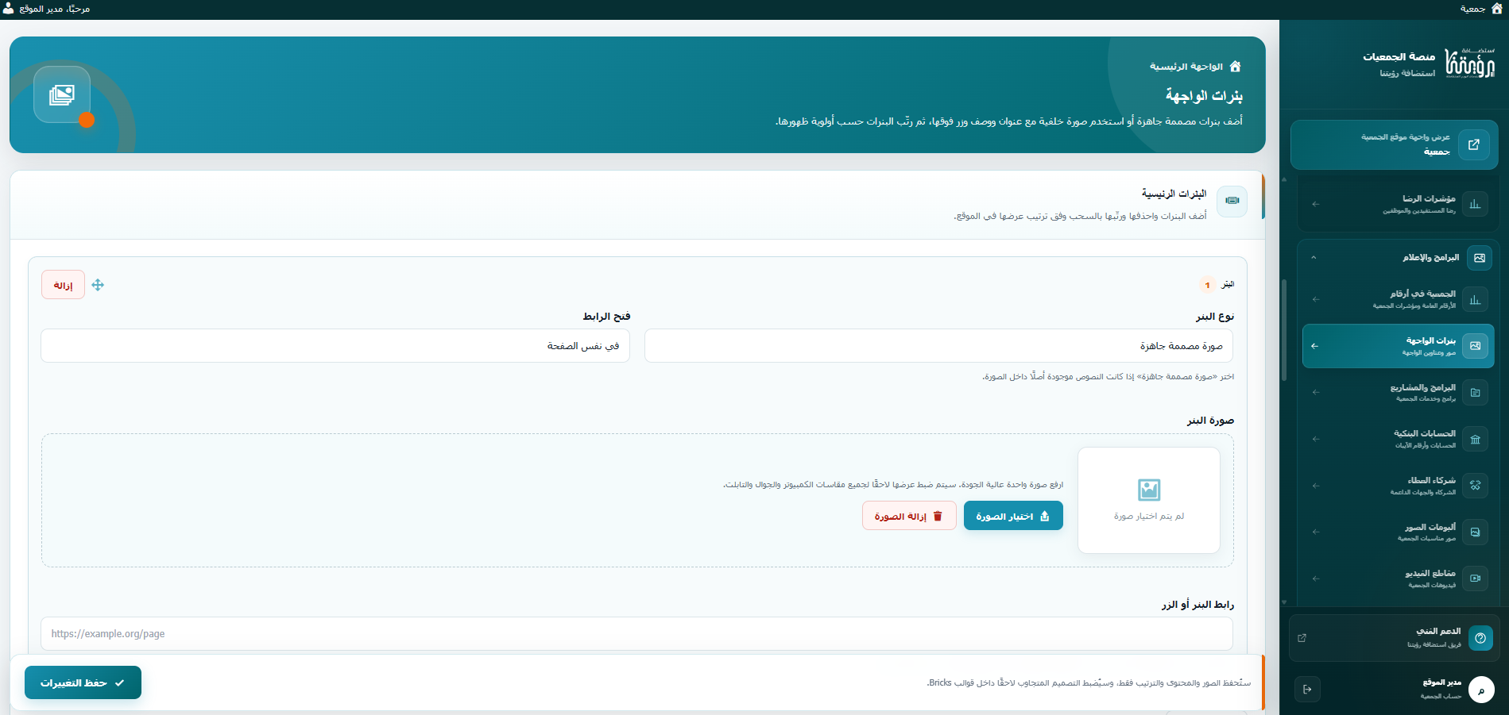The width and height of the screenshot is (1509, 715).
Task: Click the banner section icon beside البنرات الرئيسية
Action: pos(1232,201)
